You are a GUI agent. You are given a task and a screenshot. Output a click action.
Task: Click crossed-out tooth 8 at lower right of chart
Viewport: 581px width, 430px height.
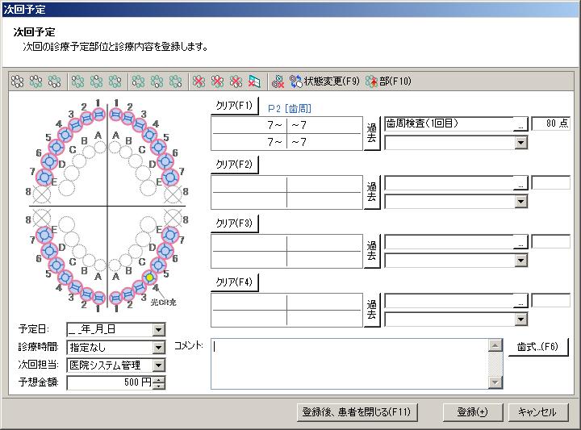[173, 218]
